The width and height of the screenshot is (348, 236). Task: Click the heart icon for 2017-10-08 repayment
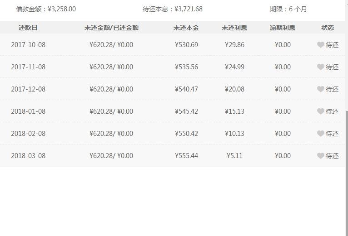(x=320, y=45)
